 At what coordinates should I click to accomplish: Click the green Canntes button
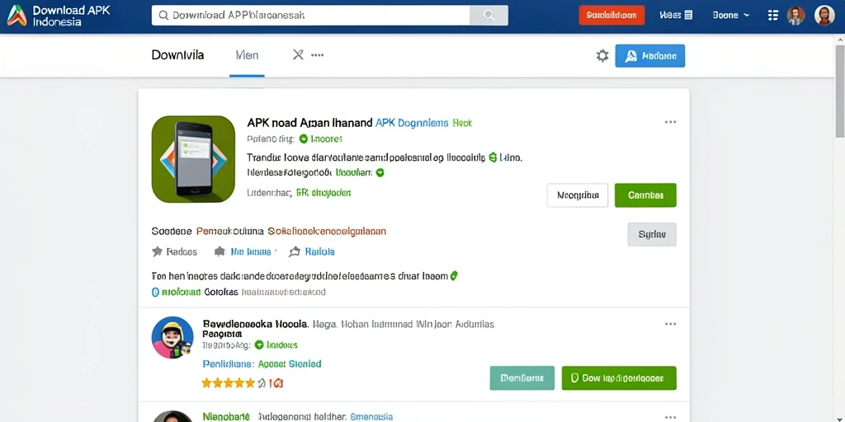click(645, 195)
